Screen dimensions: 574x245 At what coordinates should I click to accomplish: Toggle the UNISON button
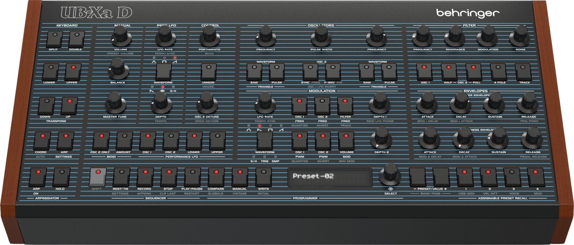pyautogui.click(x=208, y=72)
